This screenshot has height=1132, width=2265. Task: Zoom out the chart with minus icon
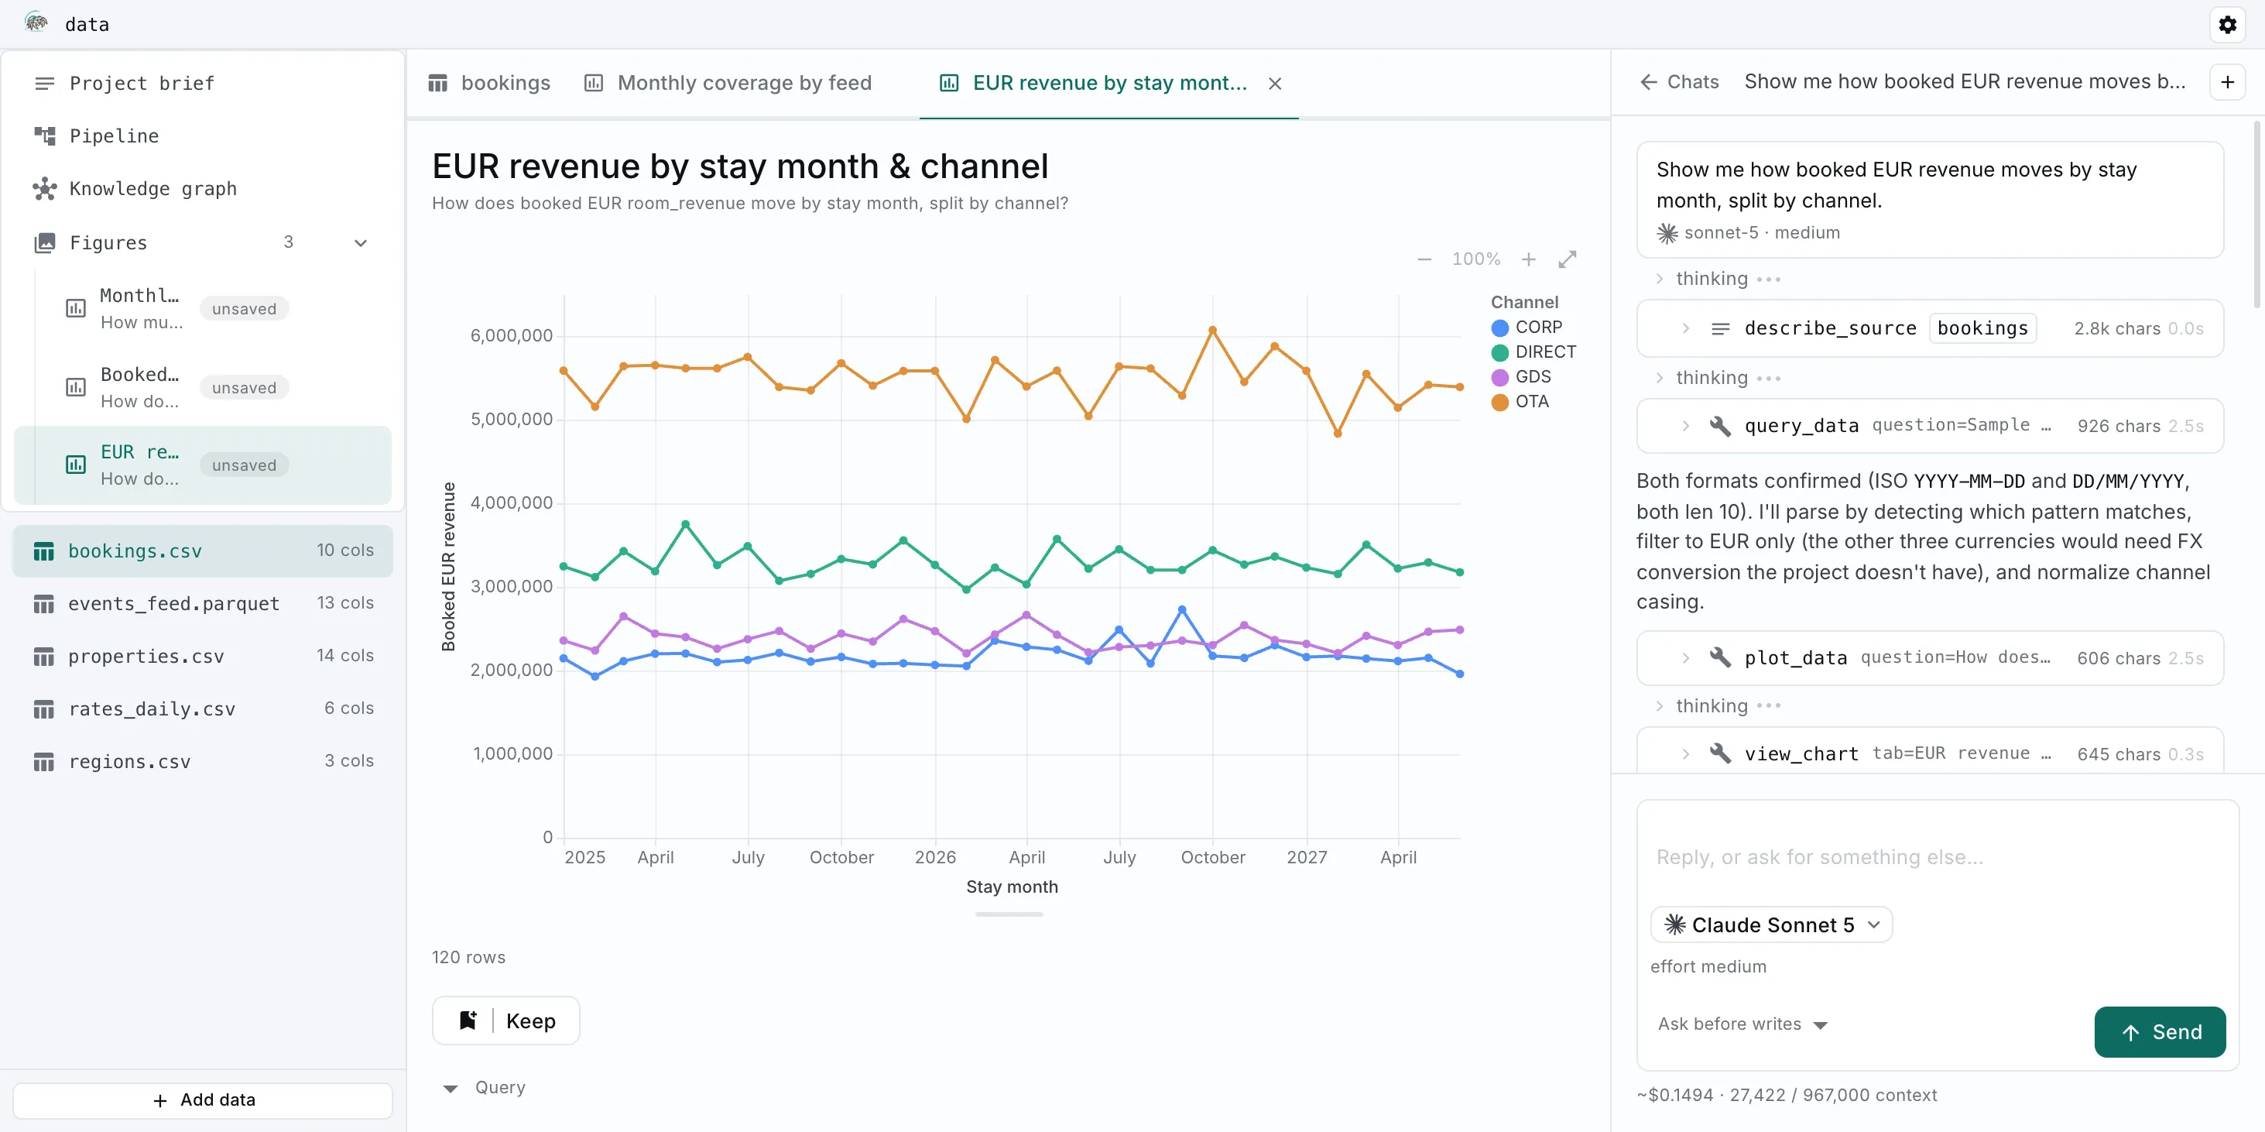point(1424,259)
